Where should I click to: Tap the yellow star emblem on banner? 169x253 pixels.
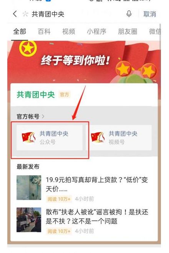click(x=28, y=48)
